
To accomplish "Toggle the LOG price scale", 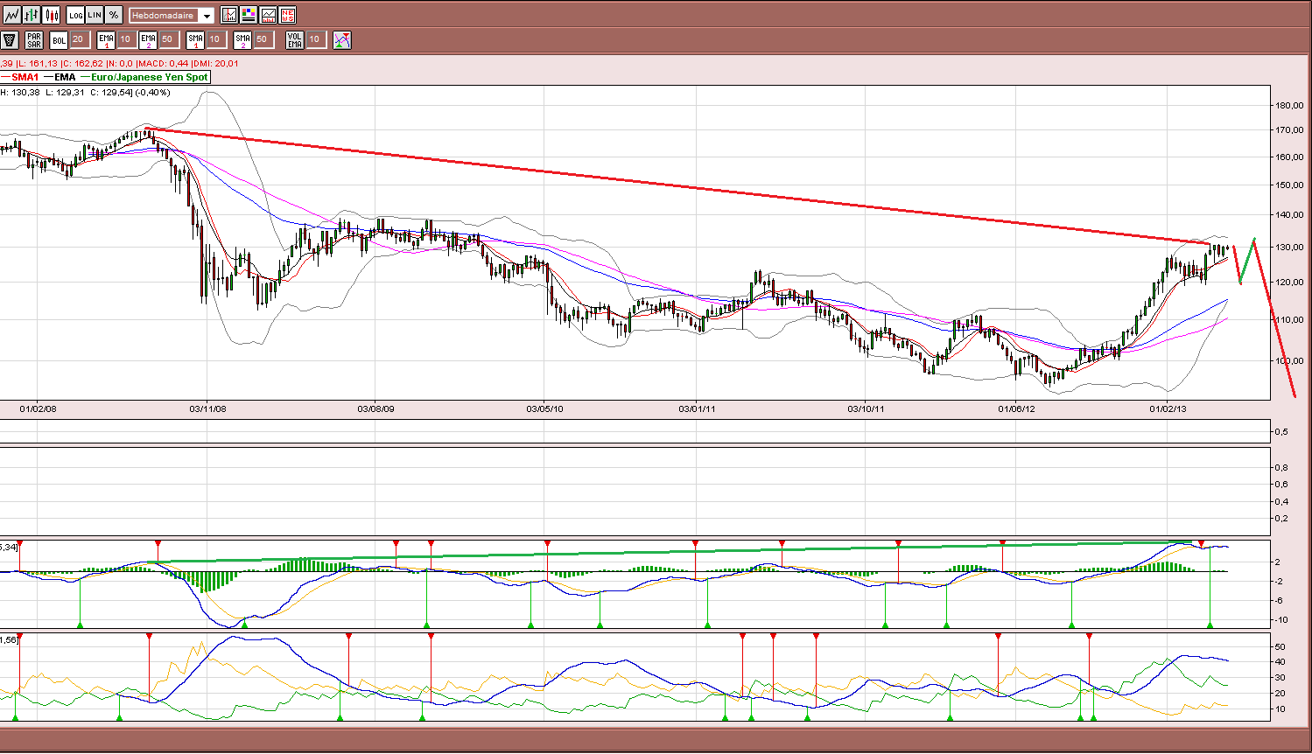I will point(76,15).
